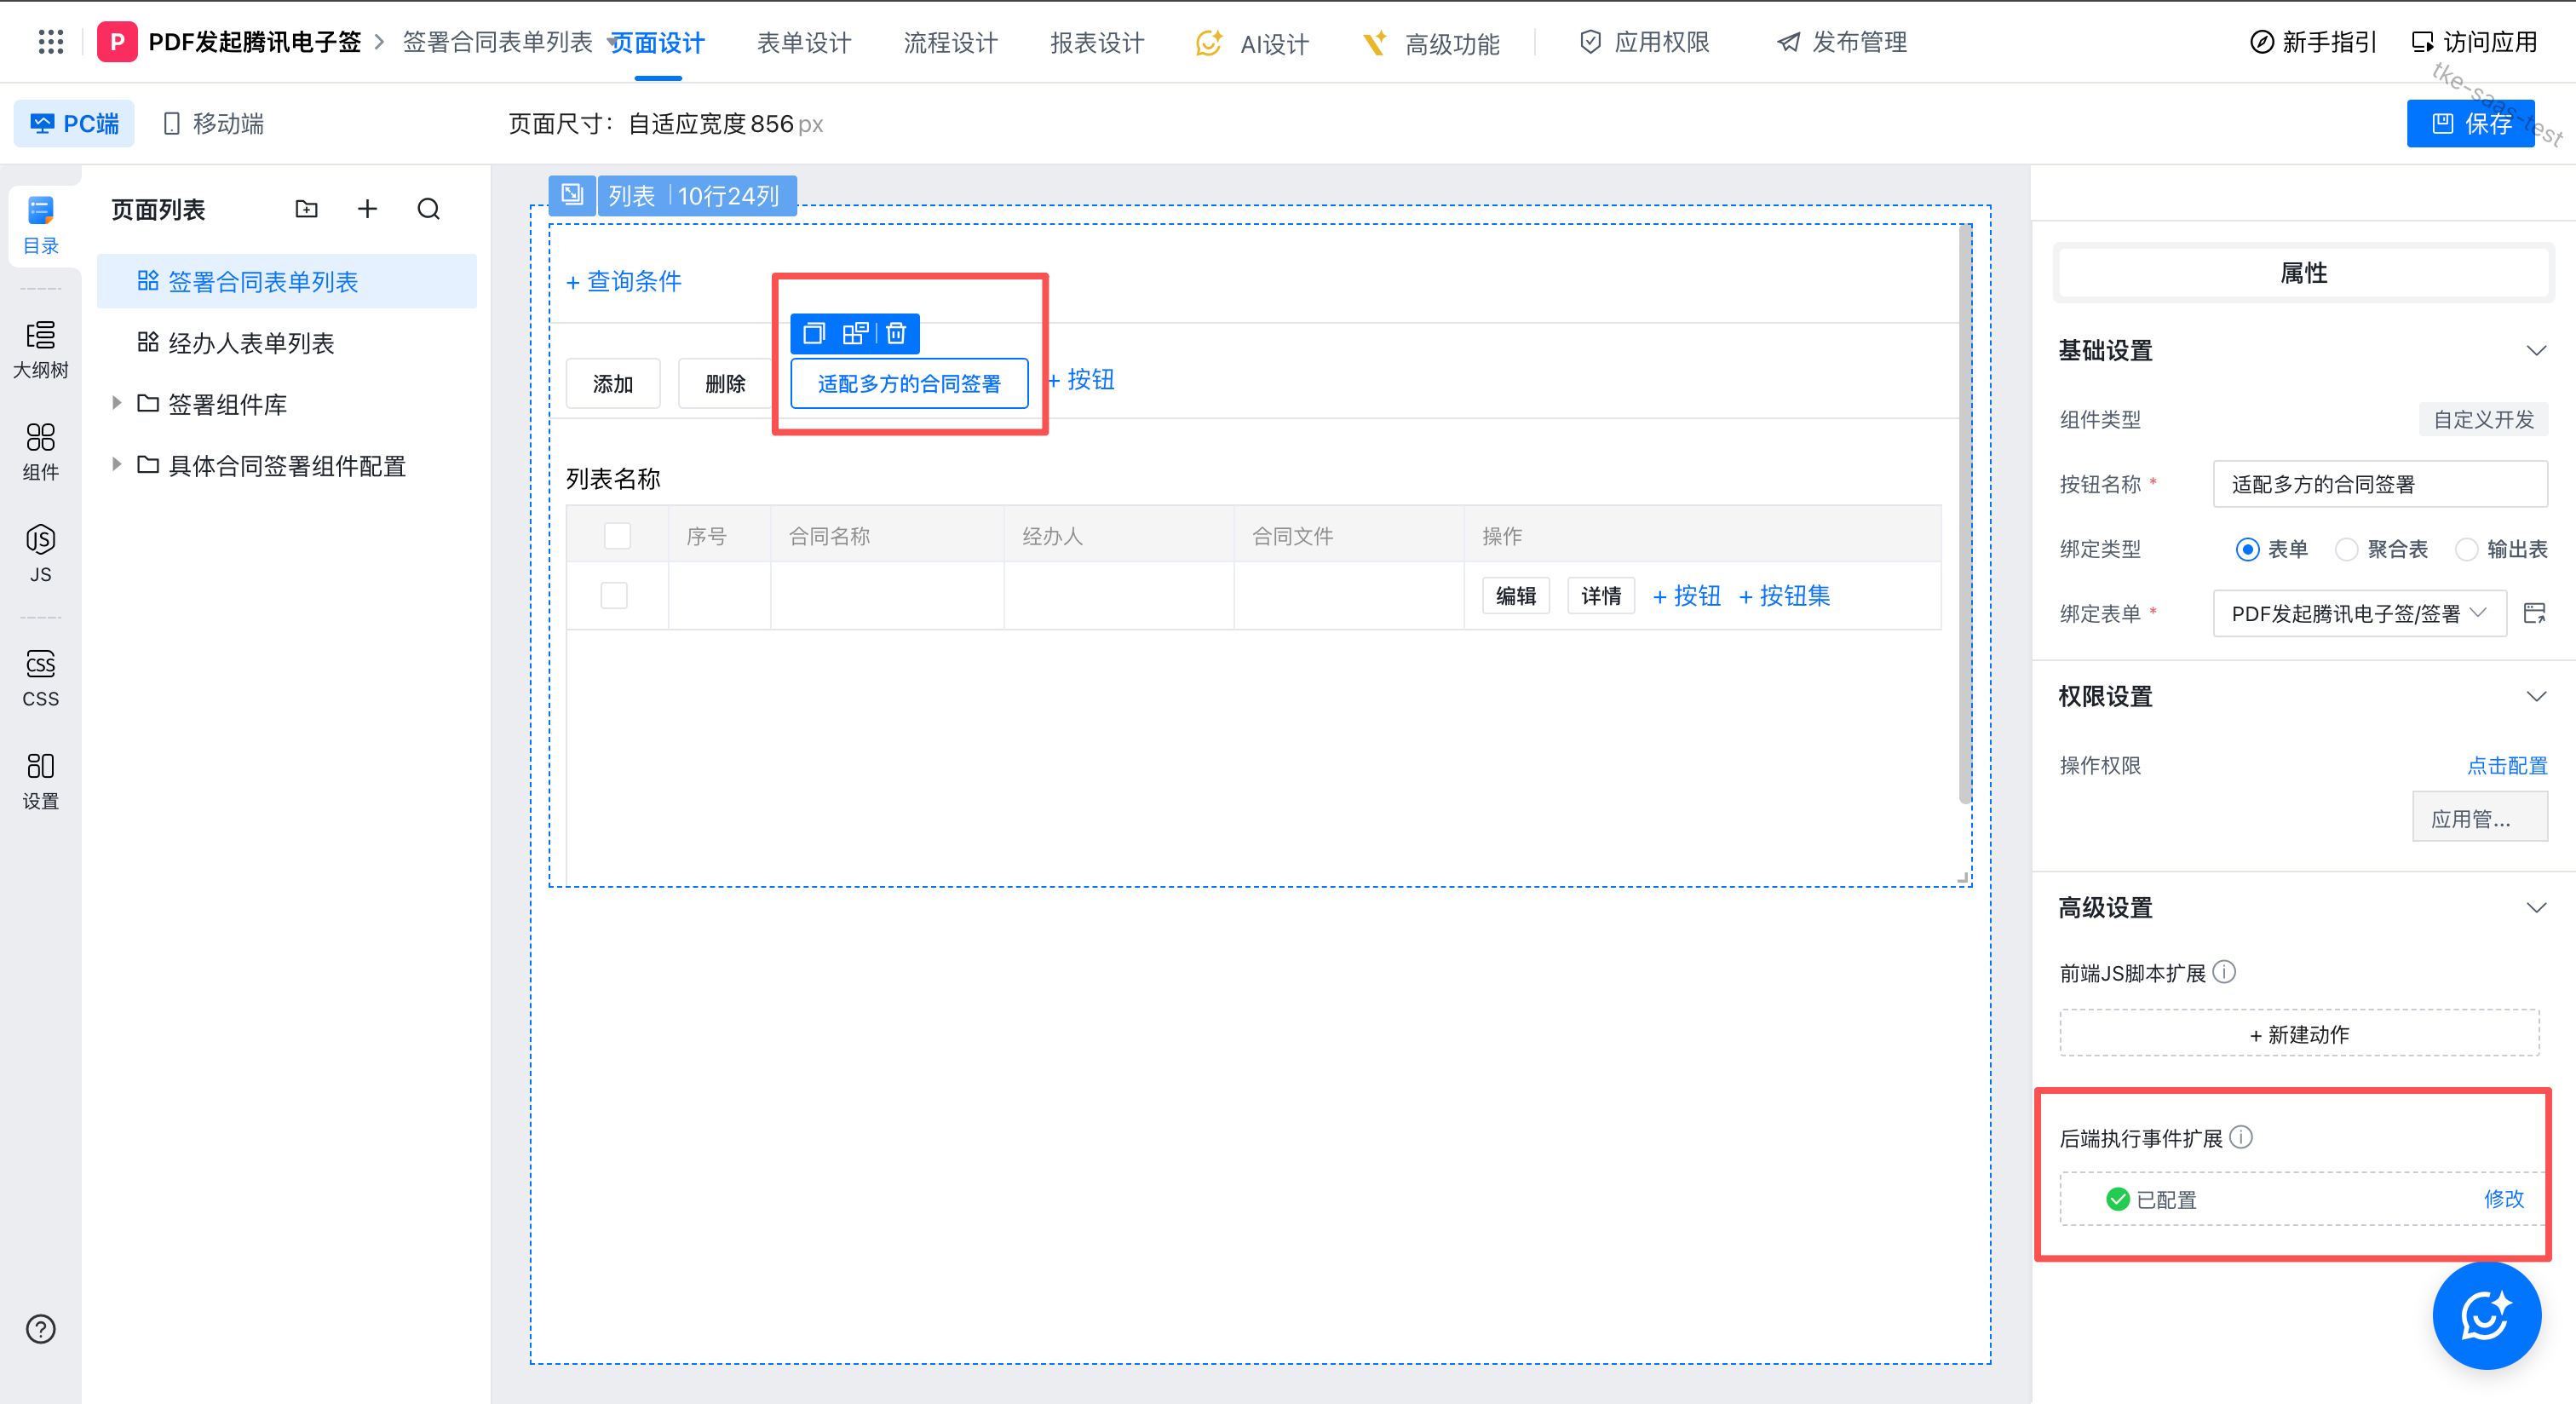Click the 按钮名称 input field
Viewport: 2576px width, 1404px height.
[2378, 484]
